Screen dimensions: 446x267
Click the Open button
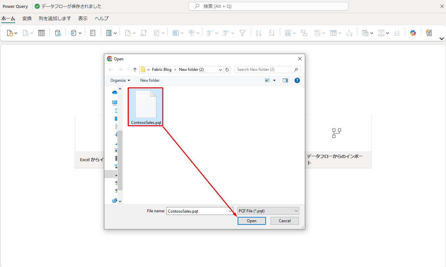[x=251, y=221]
